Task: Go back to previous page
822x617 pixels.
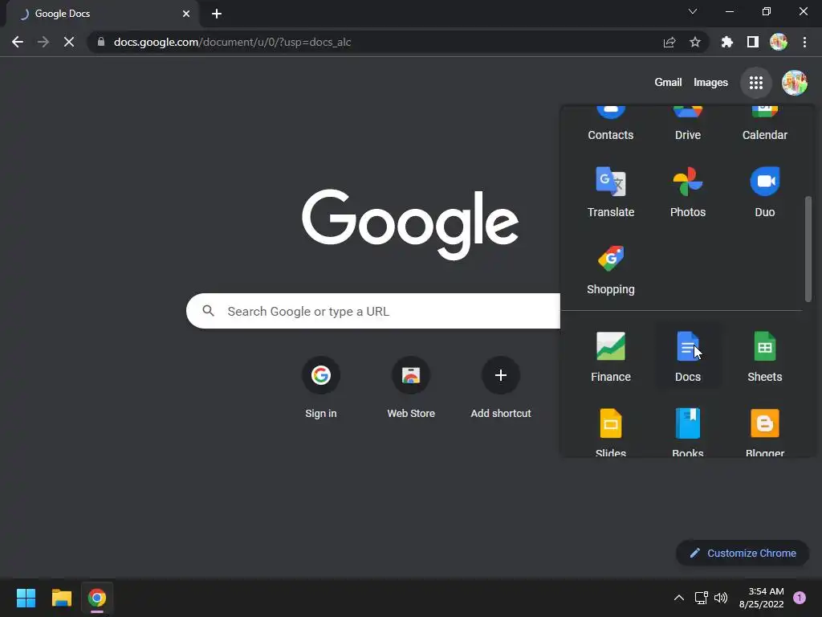Action: coord(18,42)
